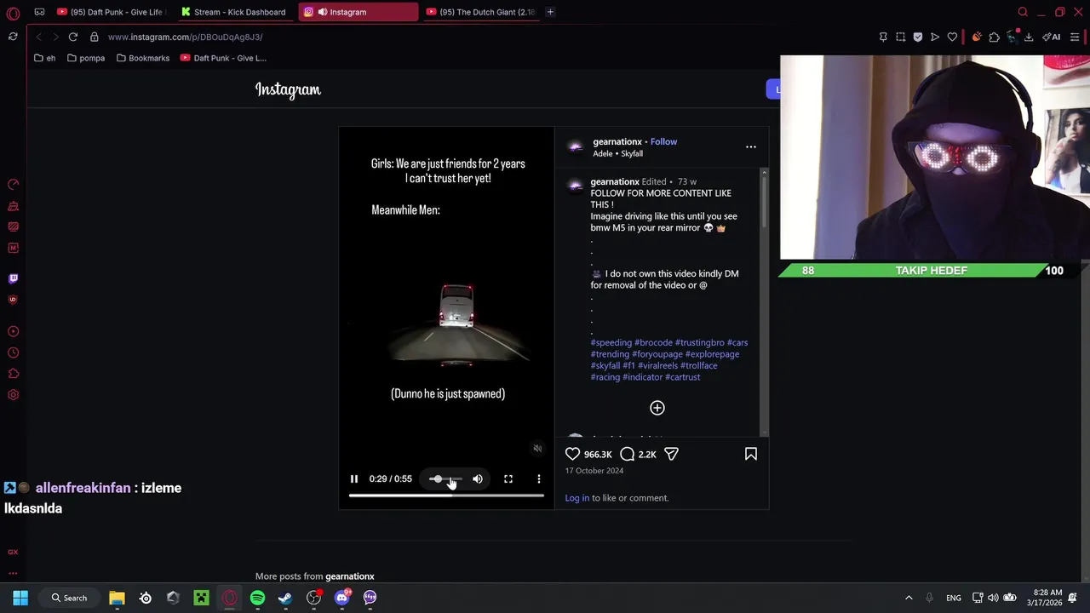Image resolution: width=1090 pixels, height=613 pixels.
Task: Open a new tab with the plus button
Action: click(550, 12)
